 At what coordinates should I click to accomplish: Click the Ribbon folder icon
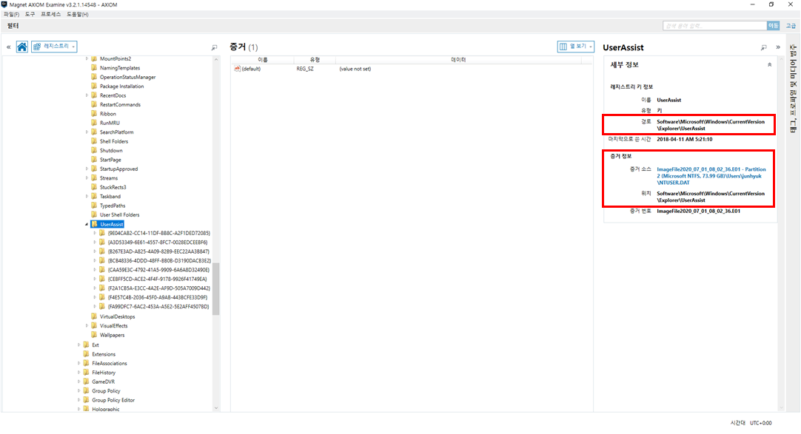tap(94, 114)
